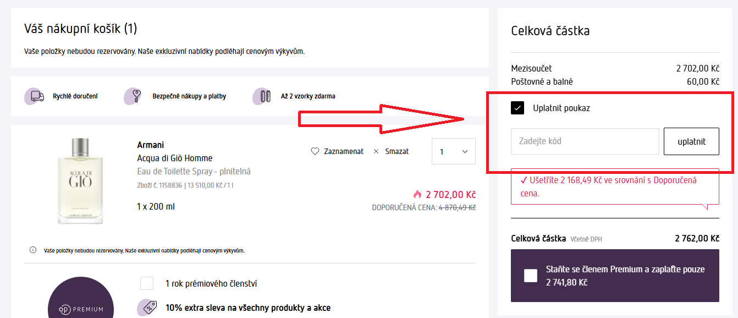738x318 pixels.
Task: Click the 60,00 Kč shipping amount
Action: [x=703, y=81]
